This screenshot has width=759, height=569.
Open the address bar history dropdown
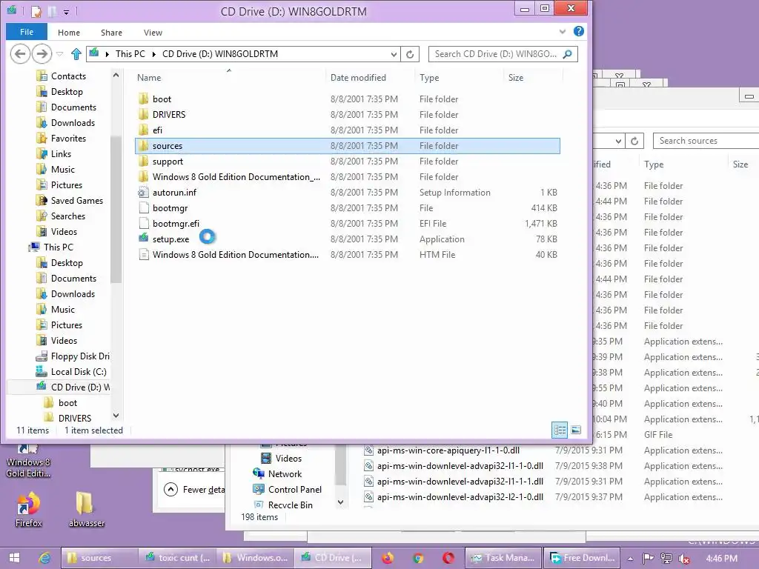pyautogui.click(x=394, y=54)
